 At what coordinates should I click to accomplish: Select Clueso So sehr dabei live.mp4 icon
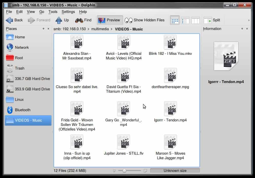pos(77,75)
